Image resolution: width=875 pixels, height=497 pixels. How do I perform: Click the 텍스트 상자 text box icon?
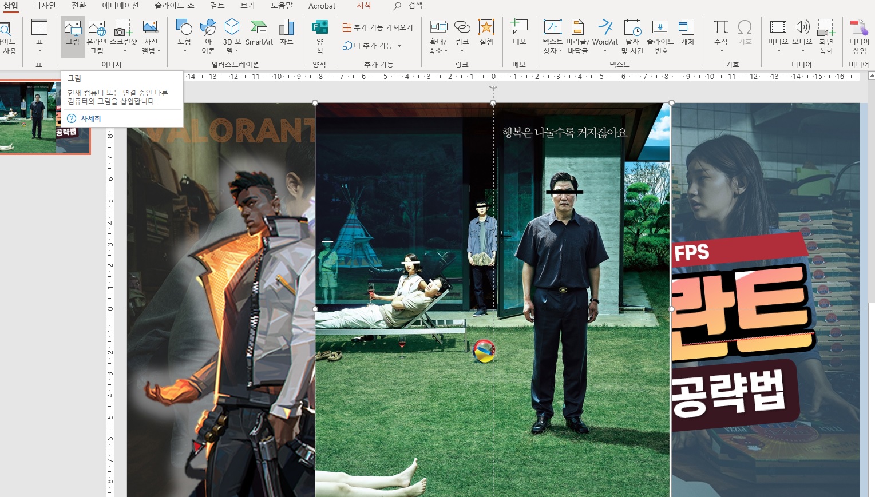552,27
